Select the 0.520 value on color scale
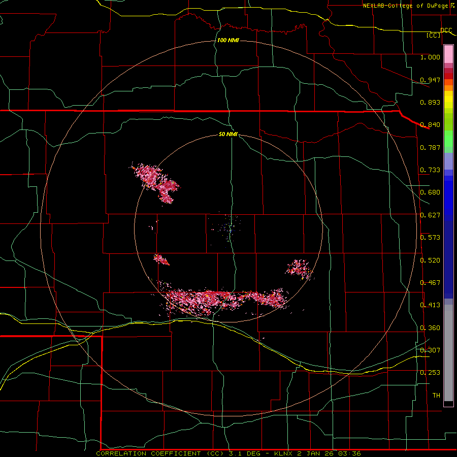 click(430, 260)
